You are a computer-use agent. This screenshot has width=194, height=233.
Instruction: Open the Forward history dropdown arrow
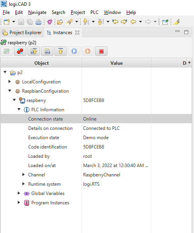155,22
